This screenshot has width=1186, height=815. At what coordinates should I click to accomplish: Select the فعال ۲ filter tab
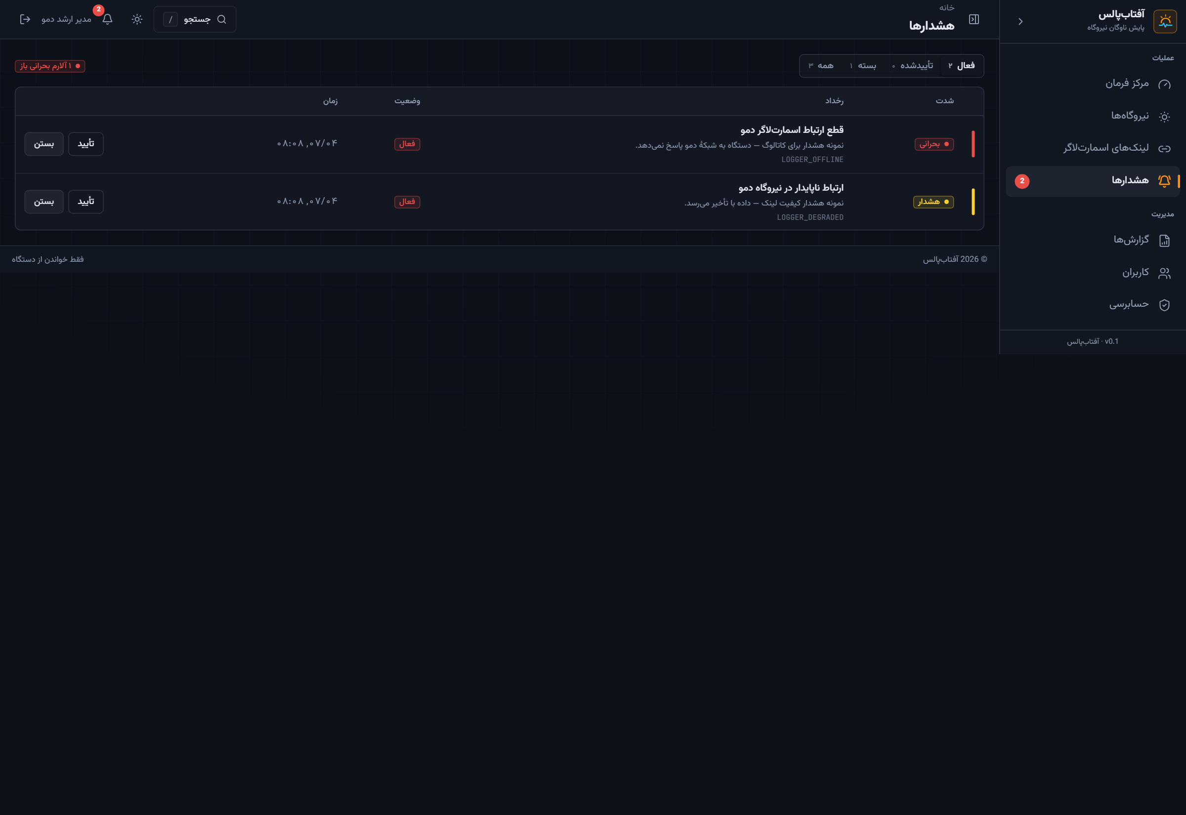[961, 66]
